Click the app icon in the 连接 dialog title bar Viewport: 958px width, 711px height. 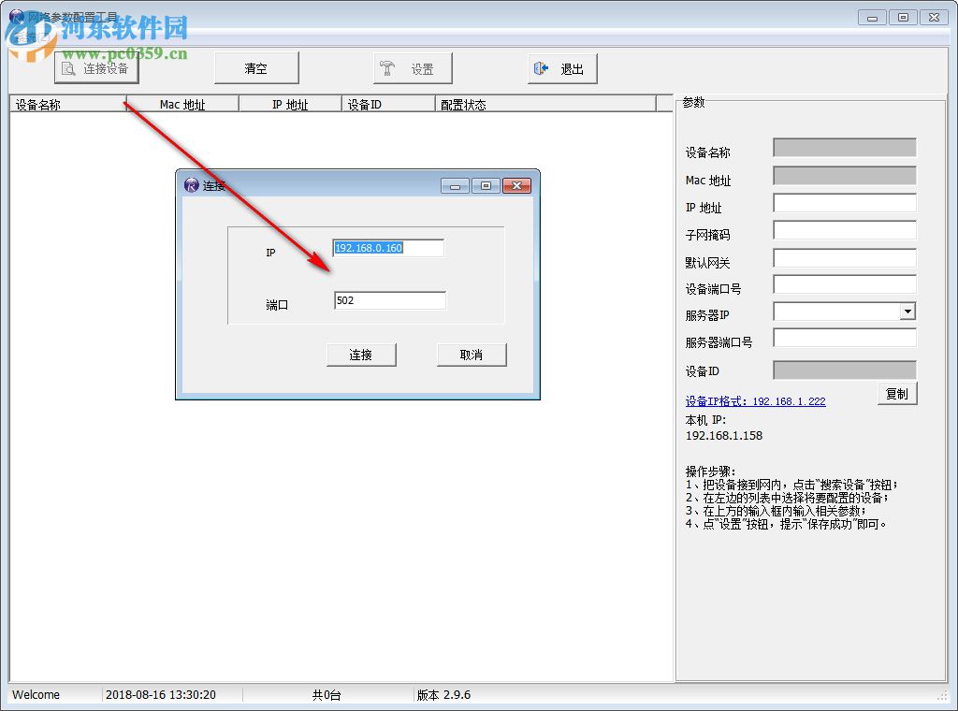190,185
